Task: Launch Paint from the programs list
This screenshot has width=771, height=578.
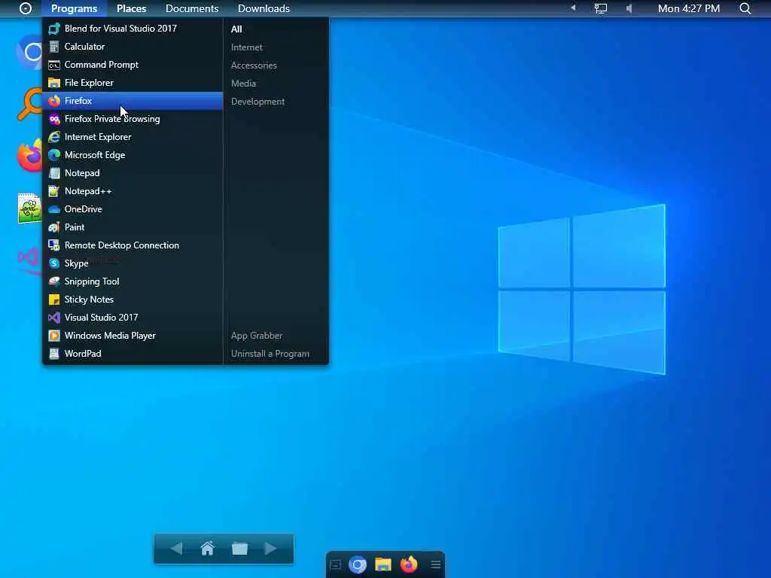Action: pyautogui.click(x=133, y=227)
